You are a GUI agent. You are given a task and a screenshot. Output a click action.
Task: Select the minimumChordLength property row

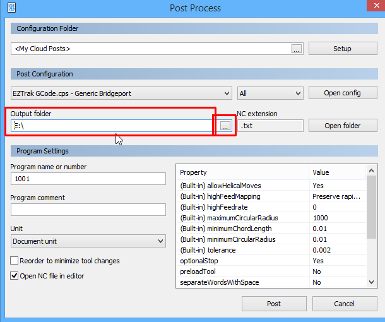tap(271, 229)
